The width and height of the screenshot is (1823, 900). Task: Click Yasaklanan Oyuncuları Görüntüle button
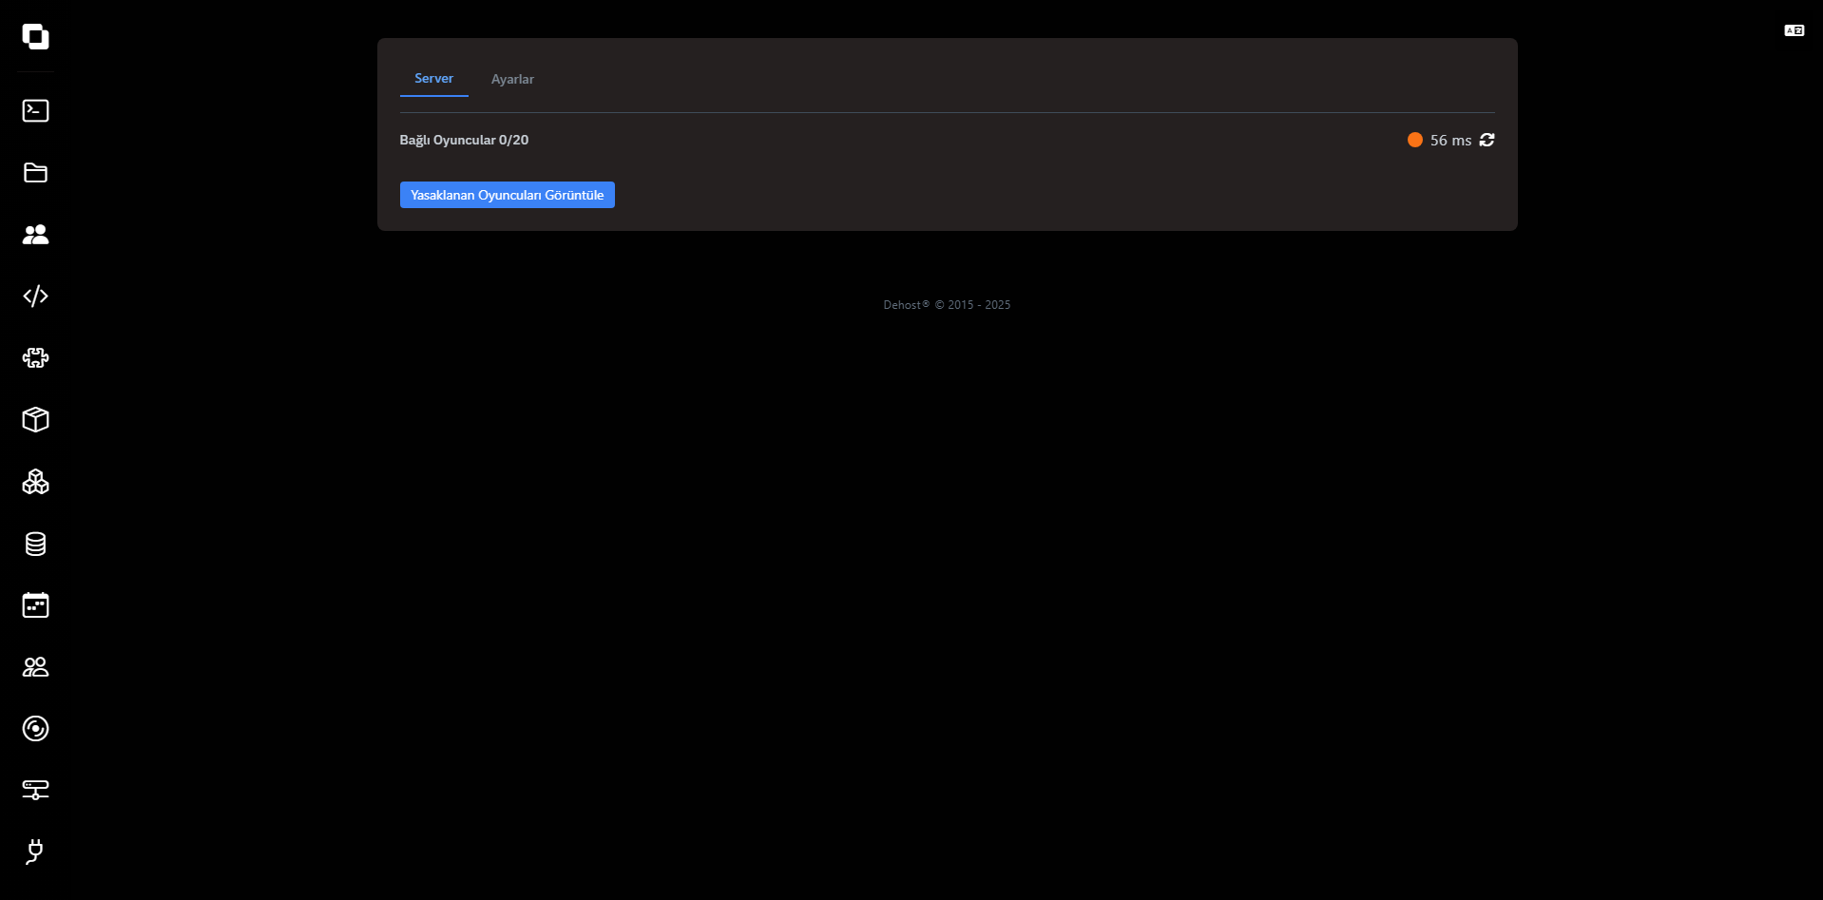[507, 195]
